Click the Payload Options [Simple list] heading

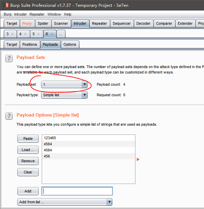point(48,115)
